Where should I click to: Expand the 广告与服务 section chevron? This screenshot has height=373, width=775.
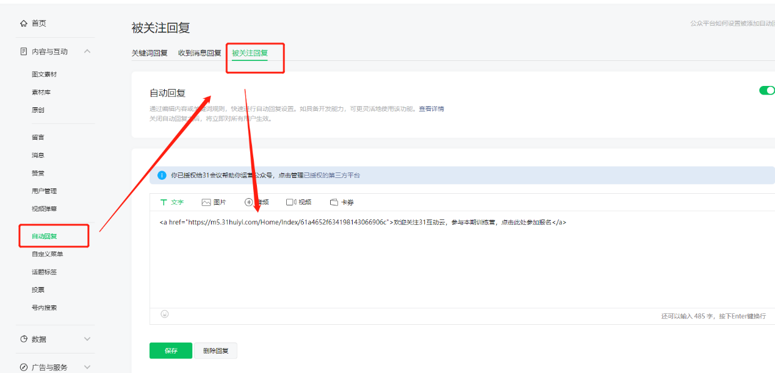tap(87, 367)
